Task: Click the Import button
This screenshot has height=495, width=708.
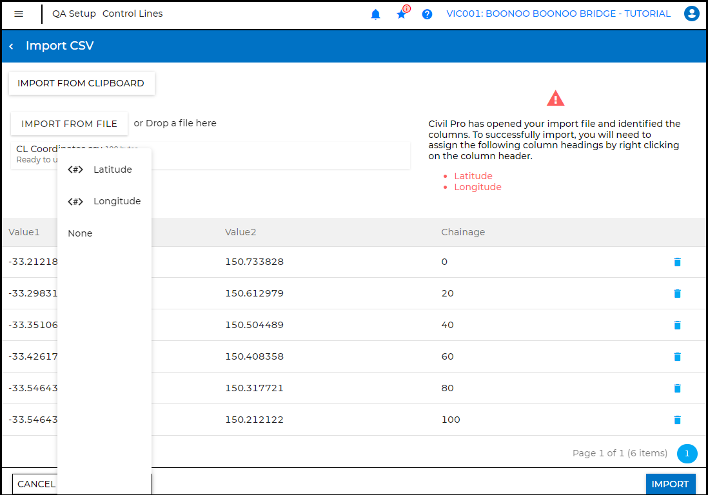Action: click(x=670, y=484)
